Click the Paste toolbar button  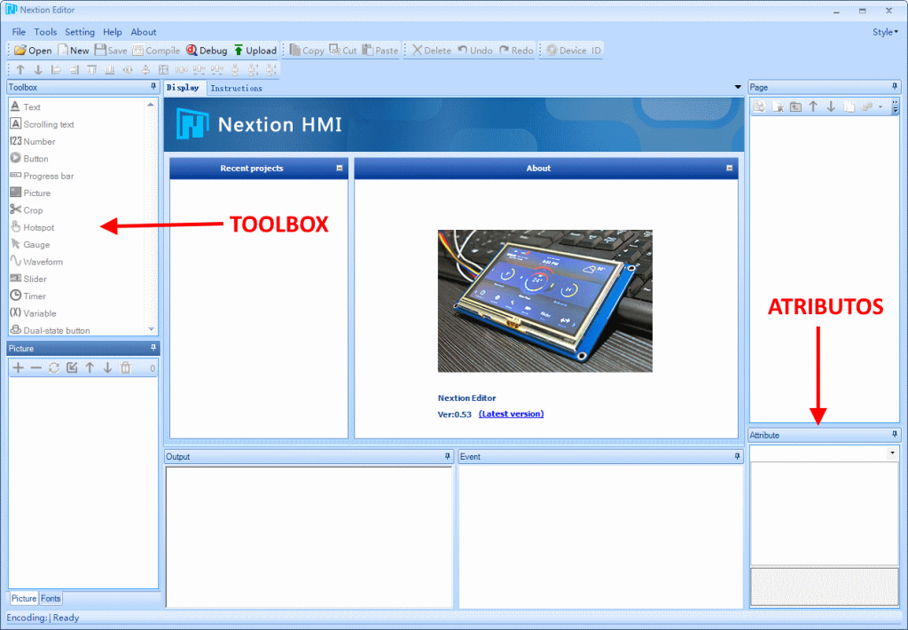380,51
